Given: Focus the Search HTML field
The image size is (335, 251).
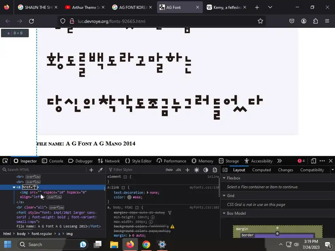Looking at the screenshot, I should [44, 170].
